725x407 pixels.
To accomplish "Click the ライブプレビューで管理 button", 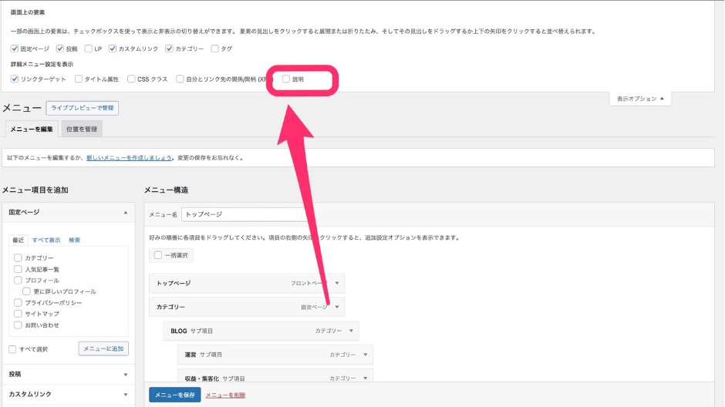I will tap(83, 108).
